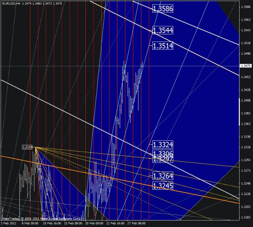
Task: Click the 1.3428 value on price axis
Action: (x=246, y=90)
